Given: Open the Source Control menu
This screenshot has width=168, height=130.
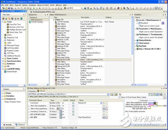Looking at the screenshot, I should click(43, 5).
